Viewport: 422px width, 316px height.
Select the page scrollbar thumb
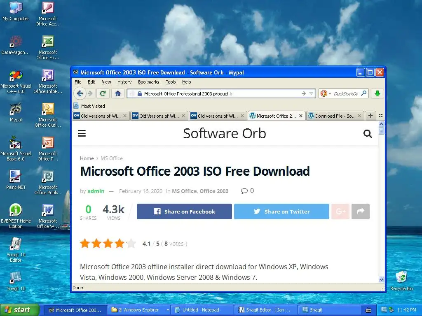pyautogui.click(x=381, y=131)
